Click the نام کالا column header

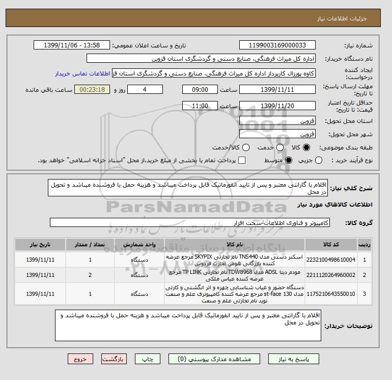(x=235, y=245)
